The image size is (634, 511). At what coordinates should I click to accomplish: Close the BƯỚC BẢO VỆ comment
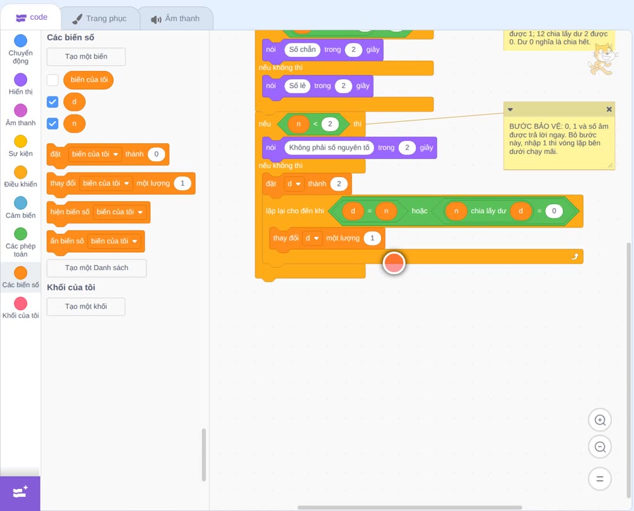[609, 109]
